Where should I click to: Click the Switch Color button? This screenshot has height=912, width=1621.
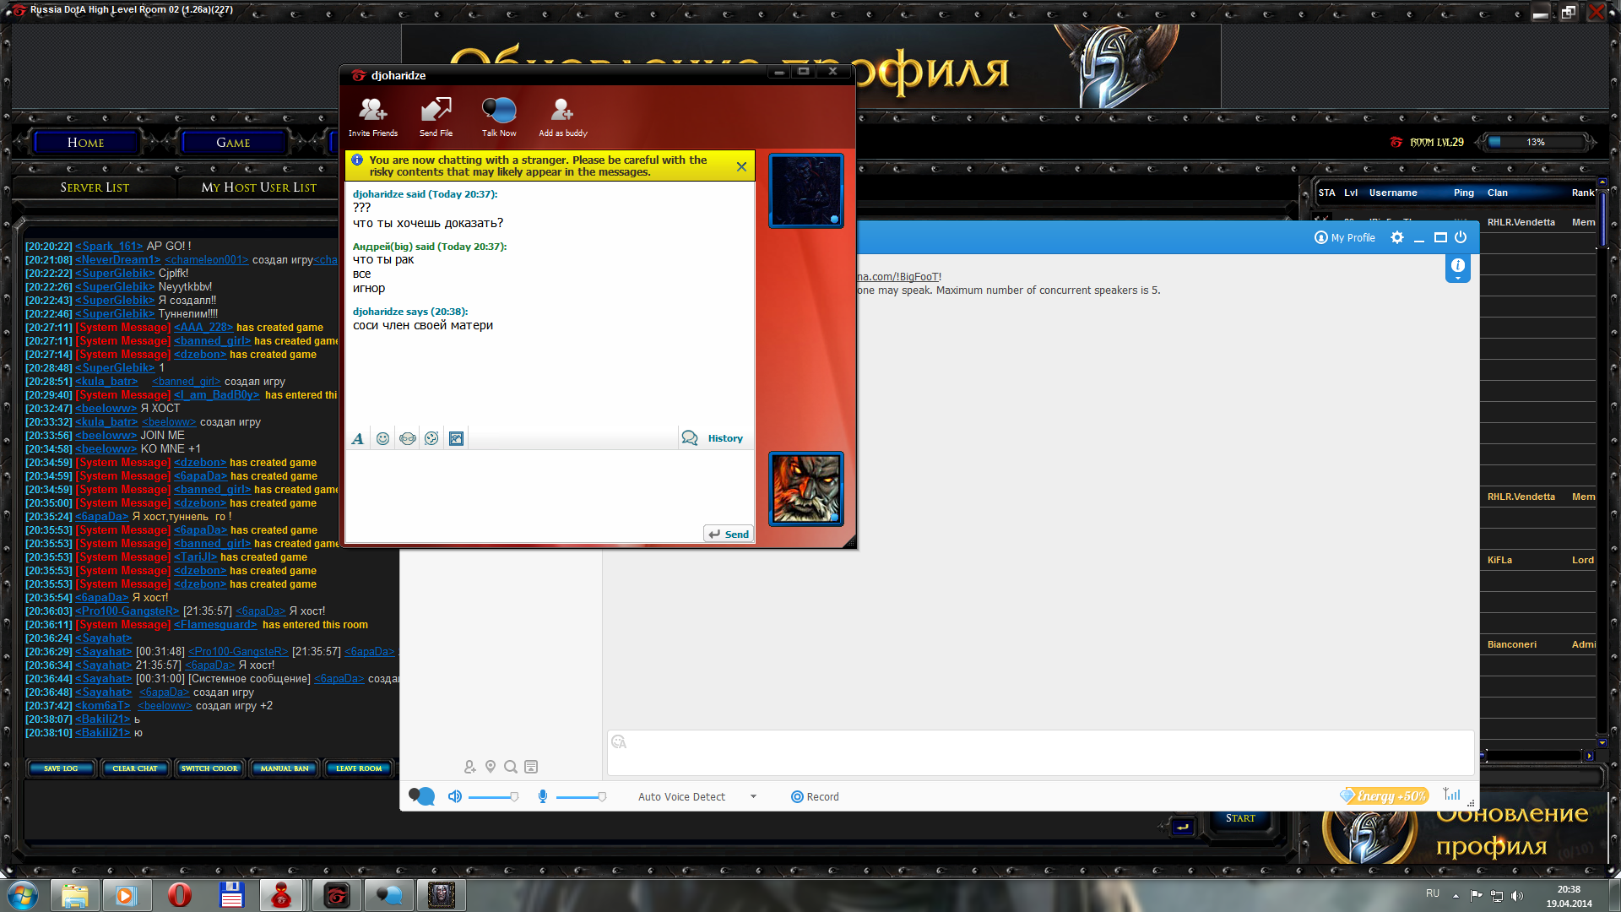coord(209,768)
